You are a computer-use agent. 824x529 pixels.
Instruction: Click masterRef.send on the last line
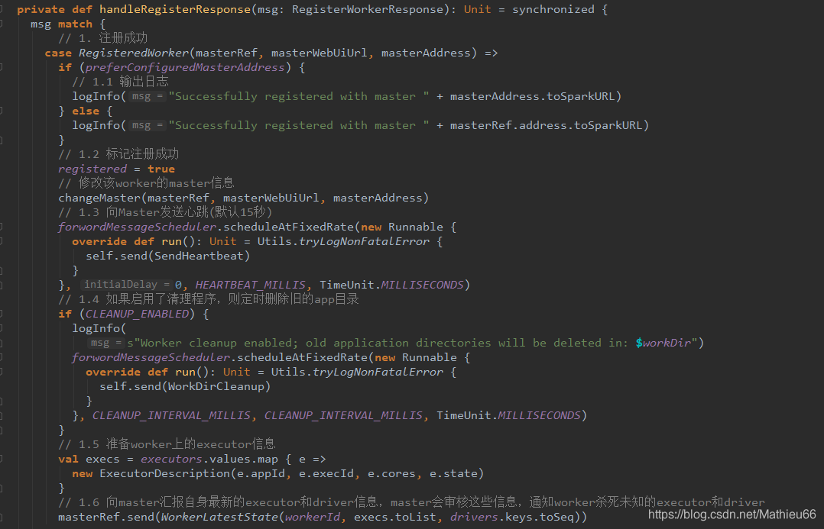106,517
